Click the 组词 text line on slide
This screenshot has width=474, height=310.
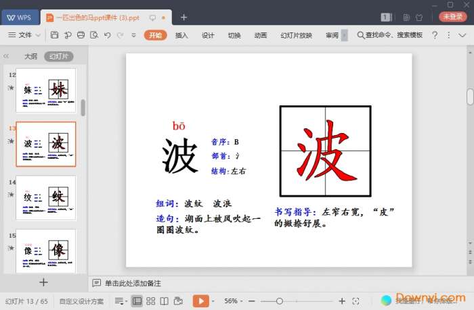[194, 203]
